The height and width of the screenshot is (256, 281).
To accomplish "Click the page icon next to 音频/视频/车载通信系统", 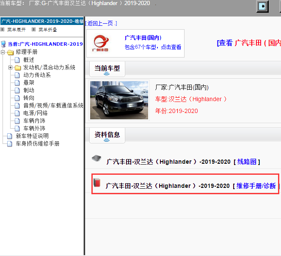I will 17,105.
